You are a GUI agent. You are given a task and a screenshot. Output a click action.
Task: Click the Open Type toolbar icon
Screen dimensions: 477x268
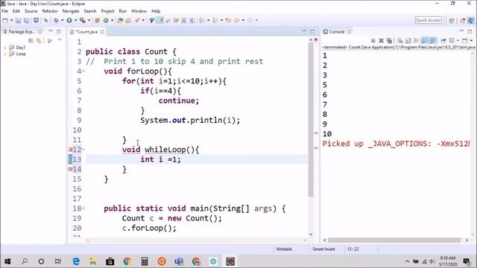coord(120,20)
